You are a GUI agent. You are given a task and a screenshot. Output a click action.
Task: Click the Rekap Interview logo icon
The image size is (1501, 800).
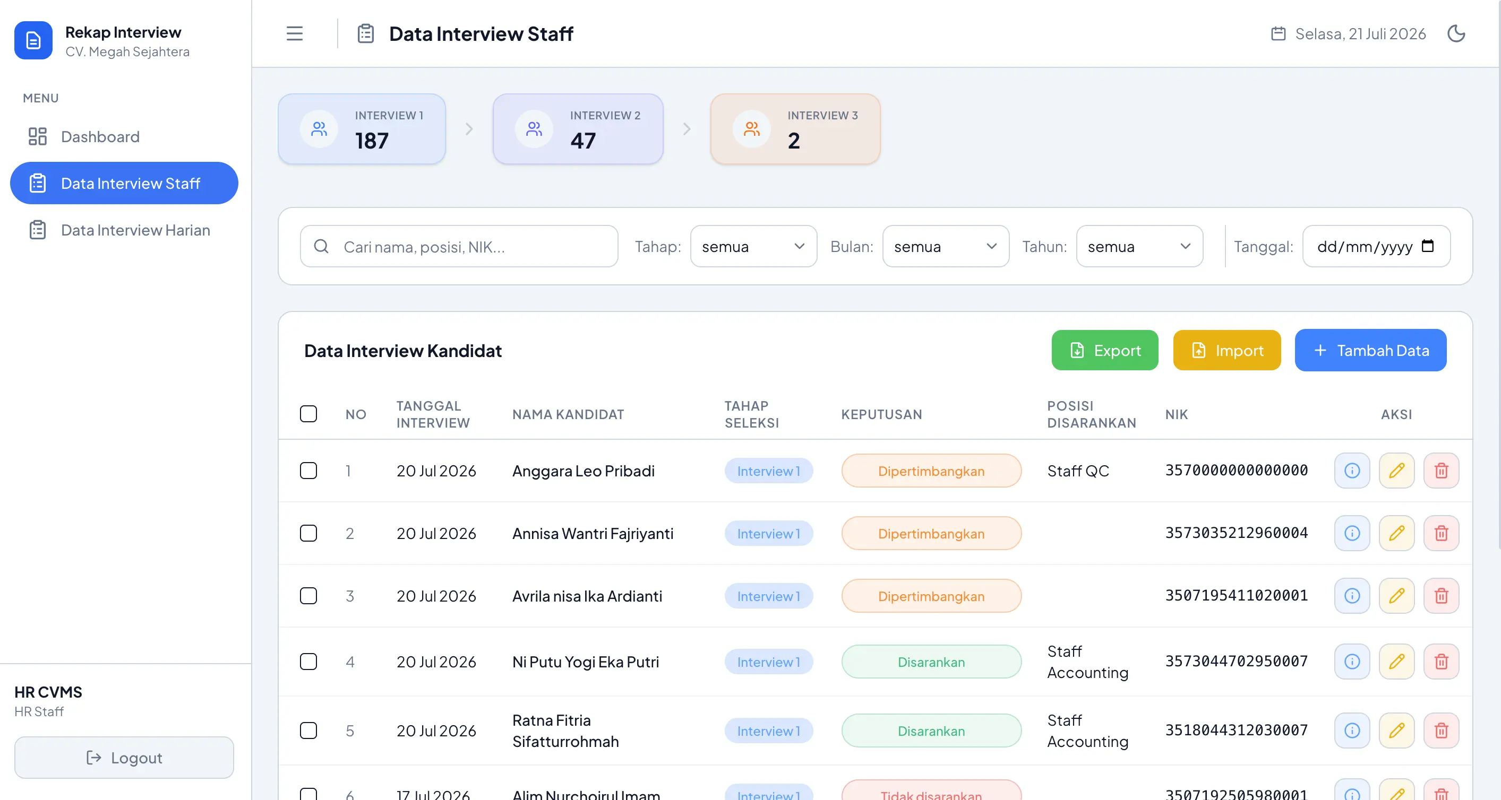tap(33, 40)
